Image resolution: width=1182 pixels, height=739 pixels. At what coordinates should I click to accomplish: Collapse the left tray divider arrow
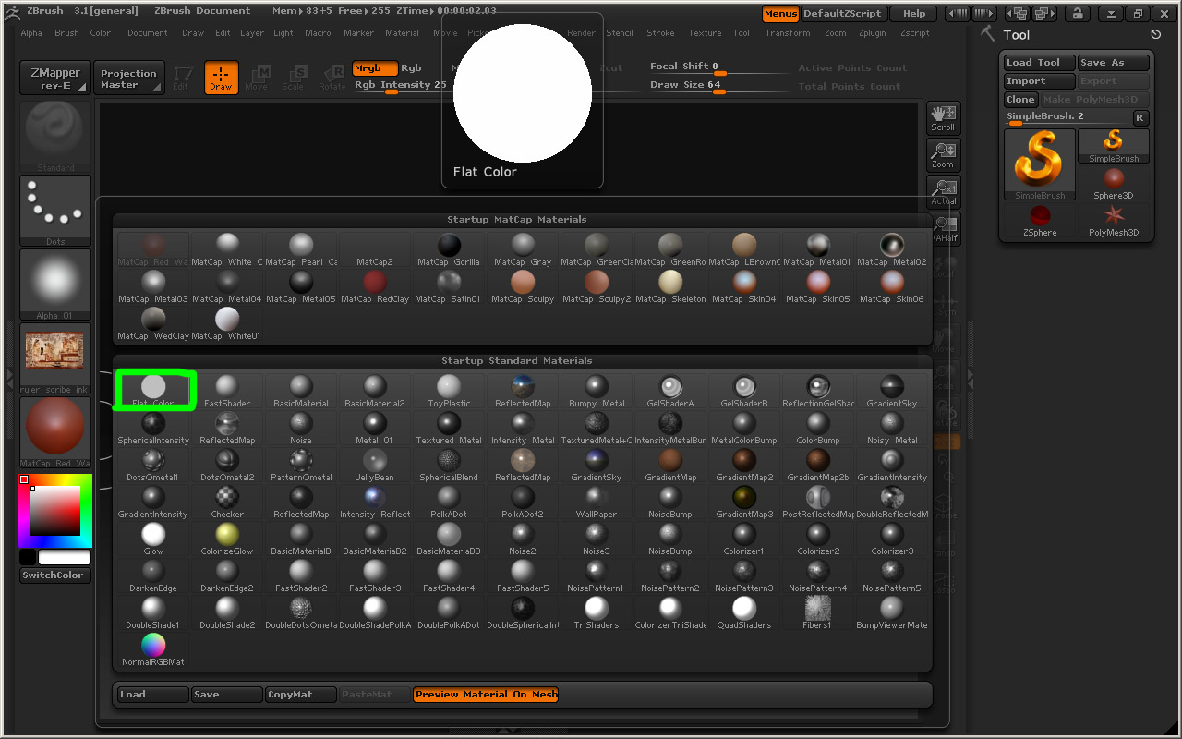(x=9, y=377)
